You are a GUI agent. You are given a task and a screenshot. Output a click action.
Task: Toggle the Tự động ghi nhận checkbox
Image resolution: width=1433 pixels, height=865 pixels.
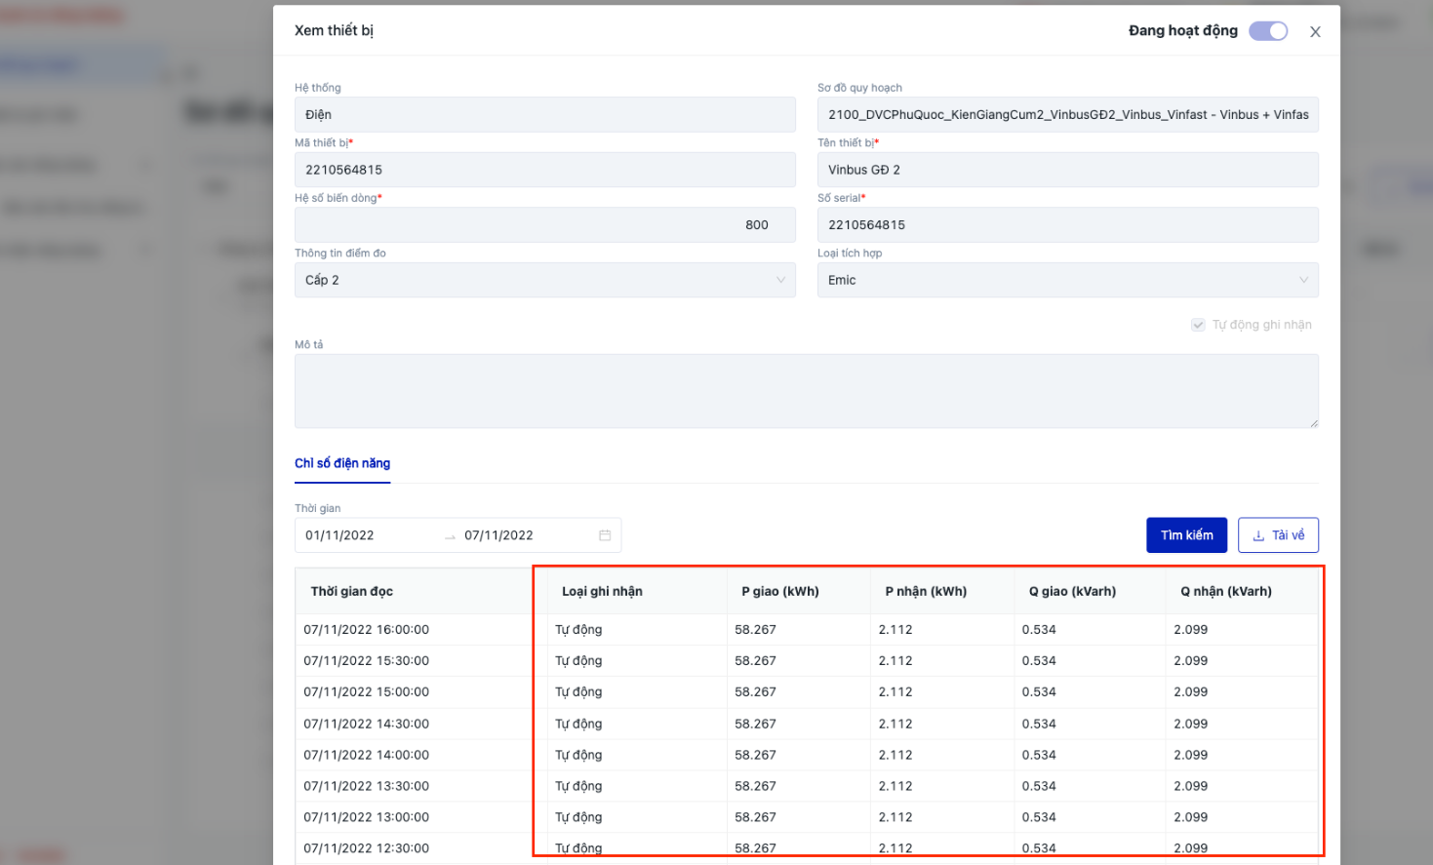[1198, 325]
